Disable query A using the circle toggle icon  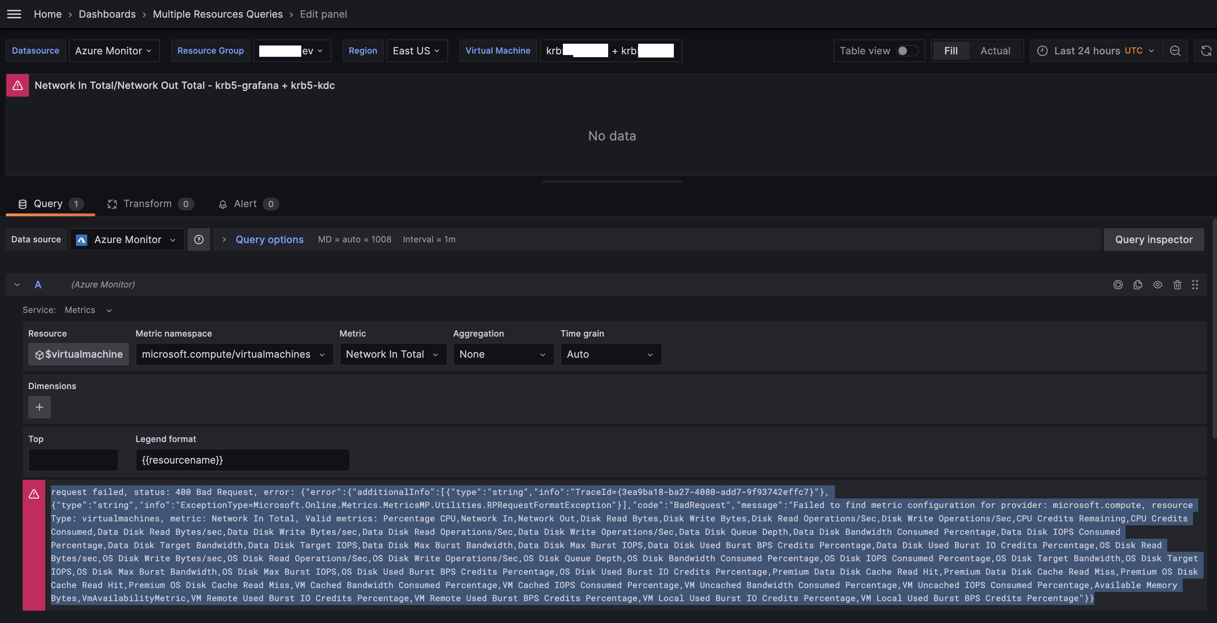point(1118,285)
